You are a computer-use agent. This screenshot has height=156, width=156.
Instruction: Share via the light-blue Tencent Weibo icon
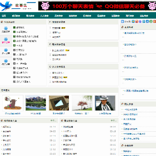pos(144,22)
